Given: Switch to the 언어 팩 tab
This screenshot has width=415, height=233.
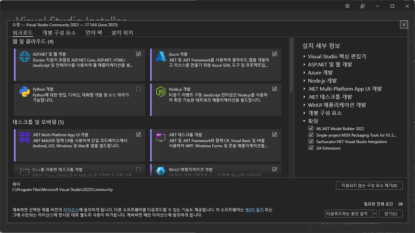Looking at the screenshot, I should [94, 33].
